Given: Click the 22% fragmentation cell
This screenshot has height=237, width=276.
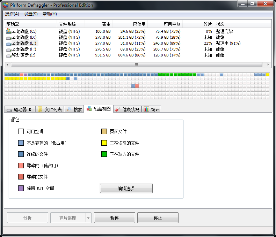Looking at the screenshot, I should click(208, 43).
